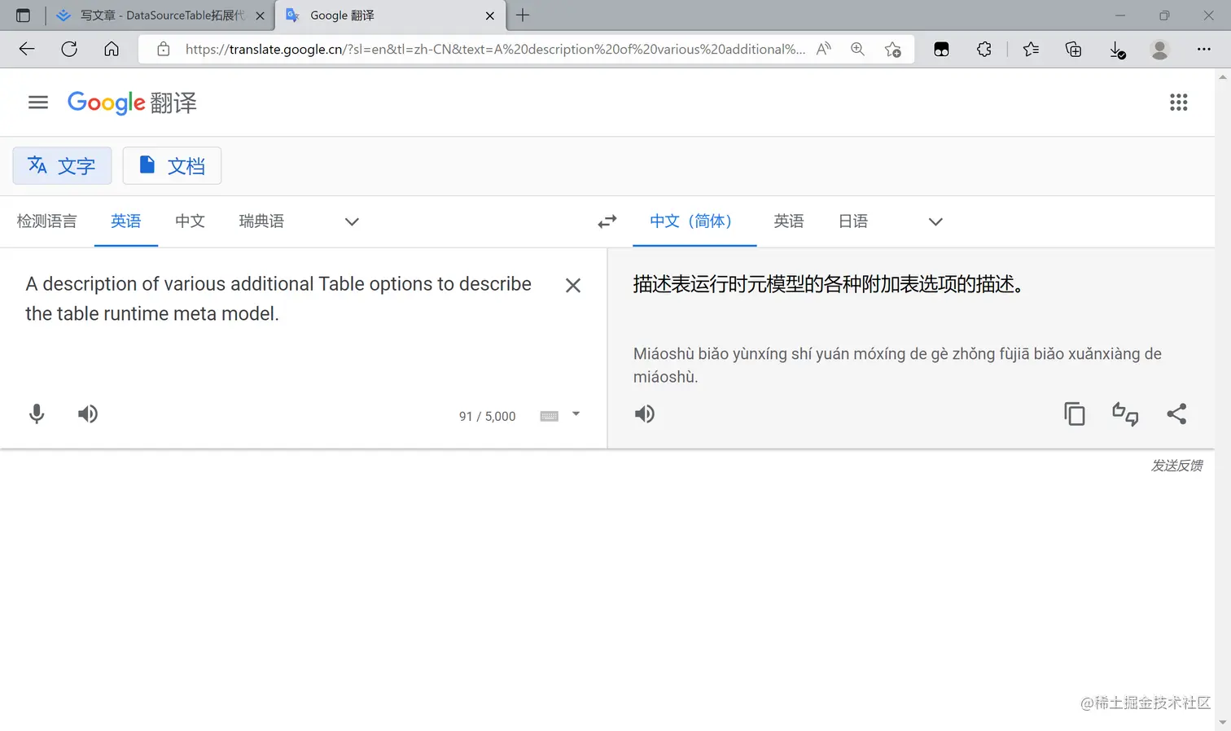Select 瑞典语 as source language
Screen dimensions: 1231x731
coord(261,221)
